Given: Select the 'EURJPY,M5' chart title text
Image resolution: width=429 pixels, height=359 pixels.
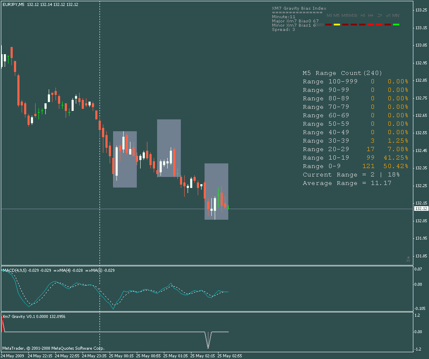Looking at the screenshot, I should (x=13, y=4).
